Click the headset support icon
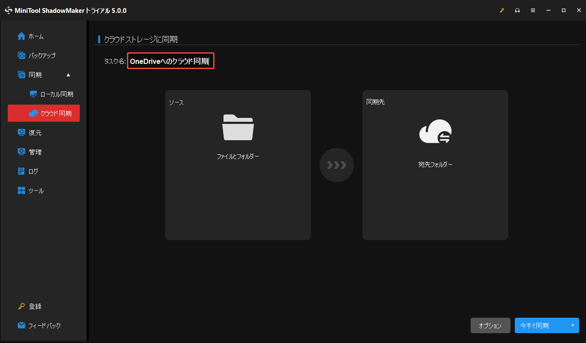The width and height of the screenshot is (586, 343). 517,10
